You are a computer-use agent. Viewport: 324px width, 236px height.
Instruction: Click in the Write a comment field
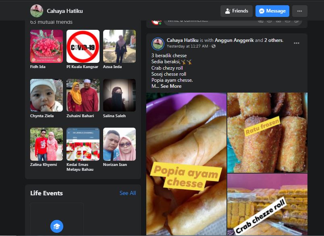click(x=210, y=20)
